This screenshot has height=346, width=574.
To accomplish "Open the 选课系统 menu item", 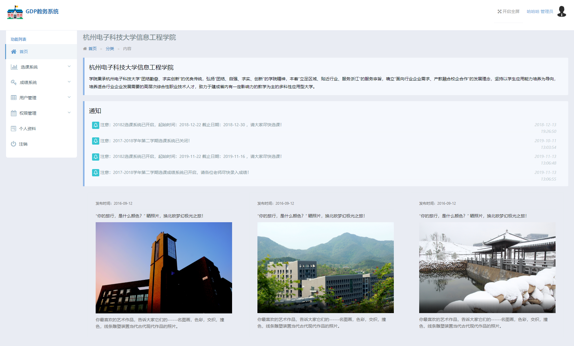I will point(41,67).
